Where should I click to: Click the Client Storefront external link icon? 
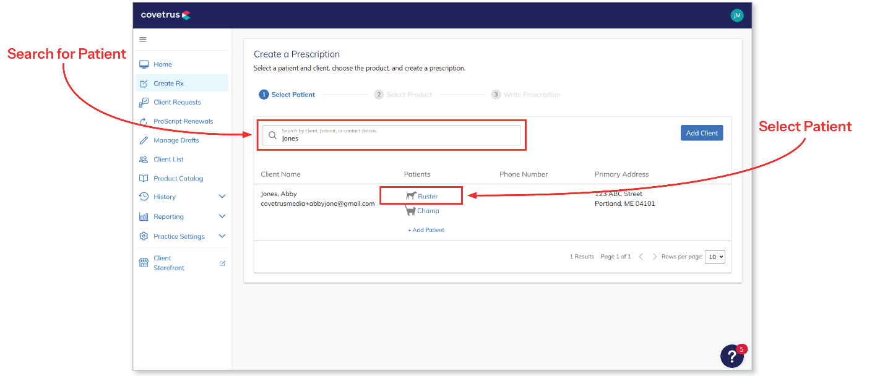(223, 263)
